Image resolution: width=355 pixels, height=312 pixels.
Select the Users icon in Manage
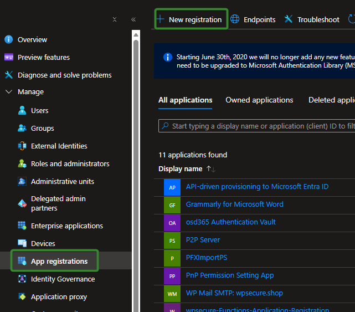(22, 110)
